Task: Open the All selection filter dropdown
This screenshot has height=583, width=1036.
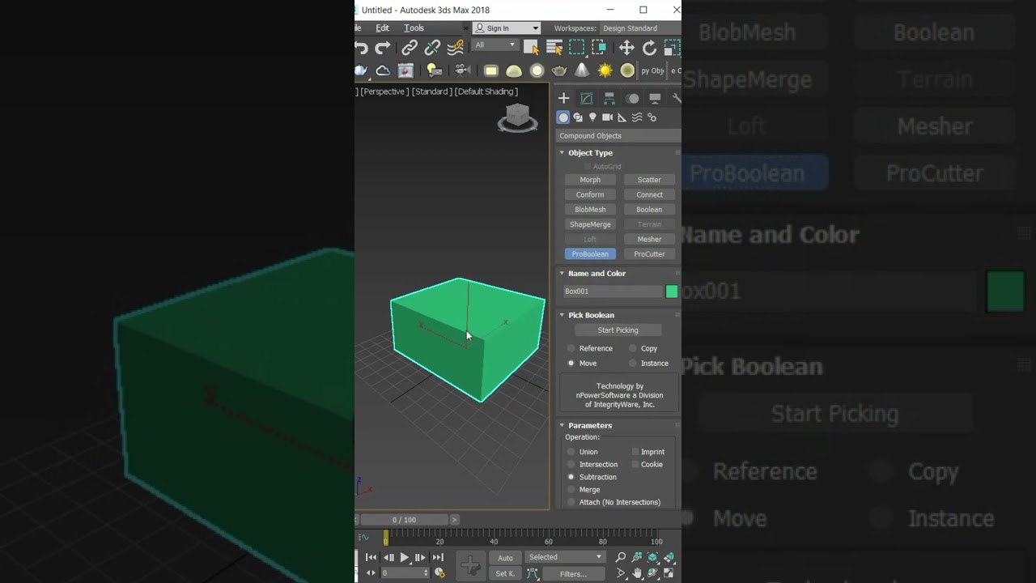Action: point(495,45)
